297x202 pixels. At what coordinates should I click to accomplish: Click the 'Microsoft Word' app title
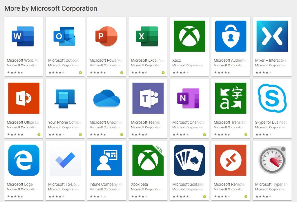pos(24,60)
